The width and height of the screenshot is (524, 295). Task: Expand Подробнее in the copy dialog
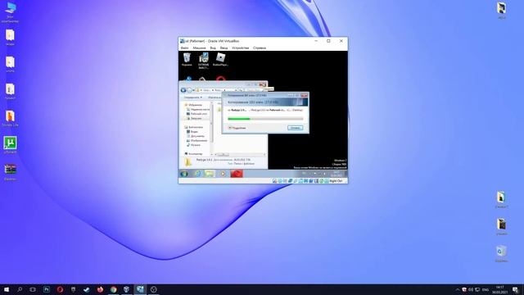click(x=237, y=128)
